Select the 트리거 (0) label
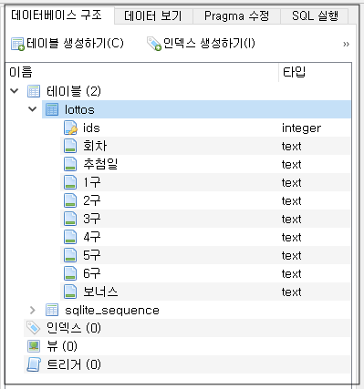Screen dimensions: 364x389 [73, 364]
